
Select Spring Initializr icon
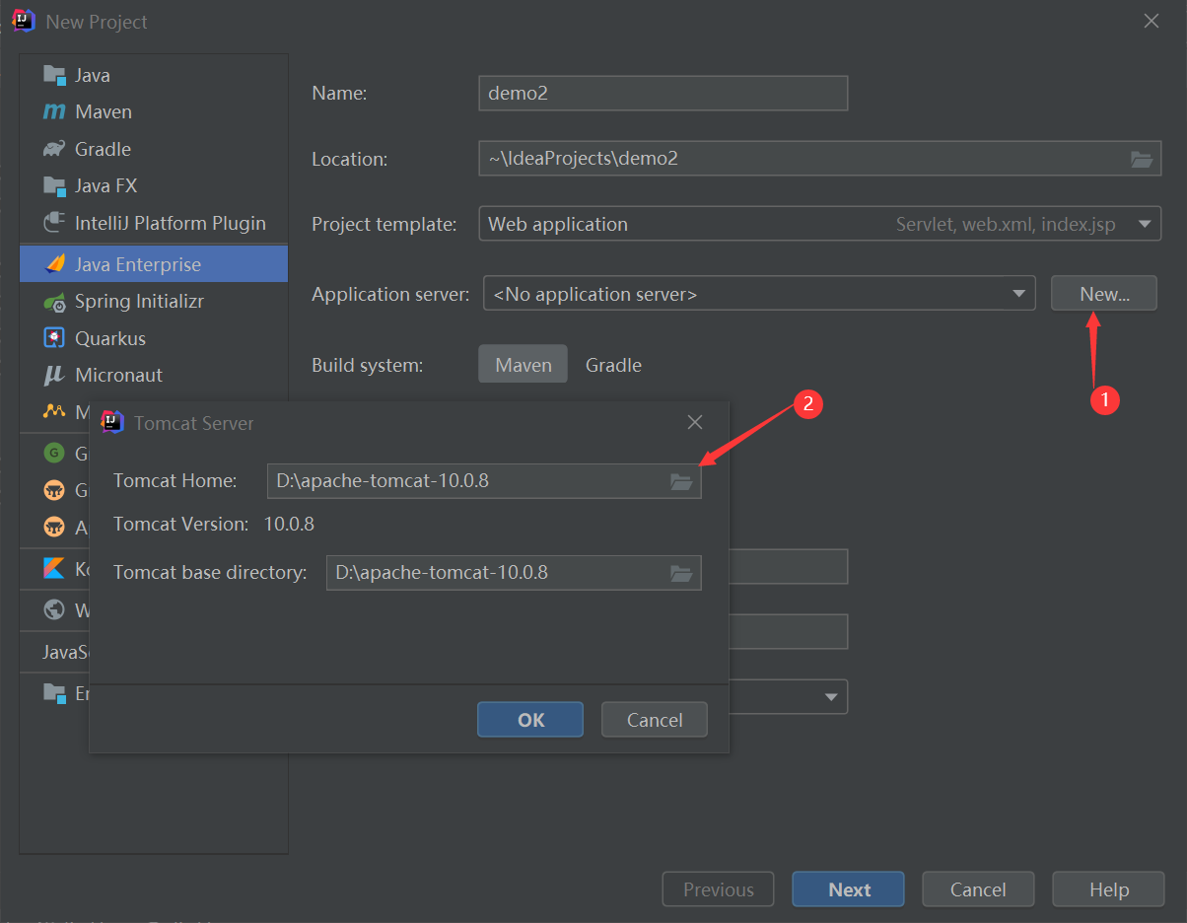[x=54, y=302]
